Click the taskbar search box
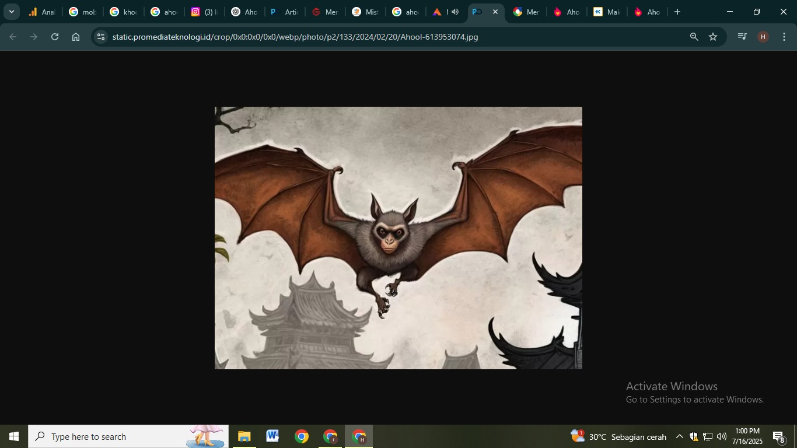Screen dimensions: 797x448 128,436
